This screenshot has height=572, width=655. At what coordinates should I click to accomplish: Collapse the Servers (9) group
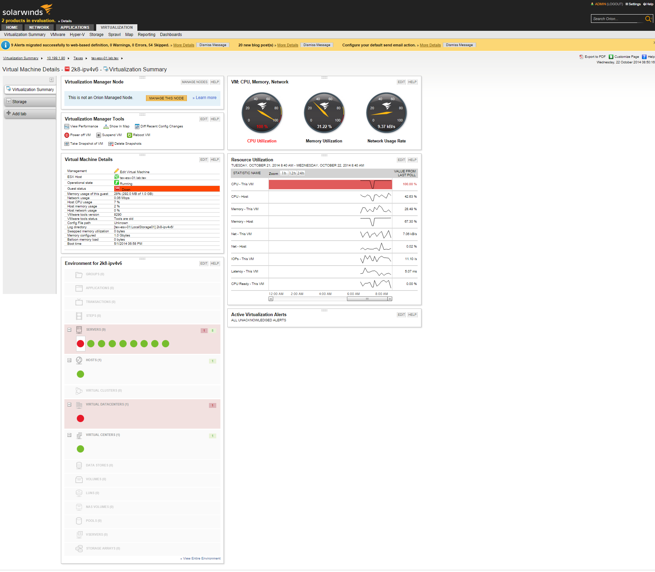[69, 330]
